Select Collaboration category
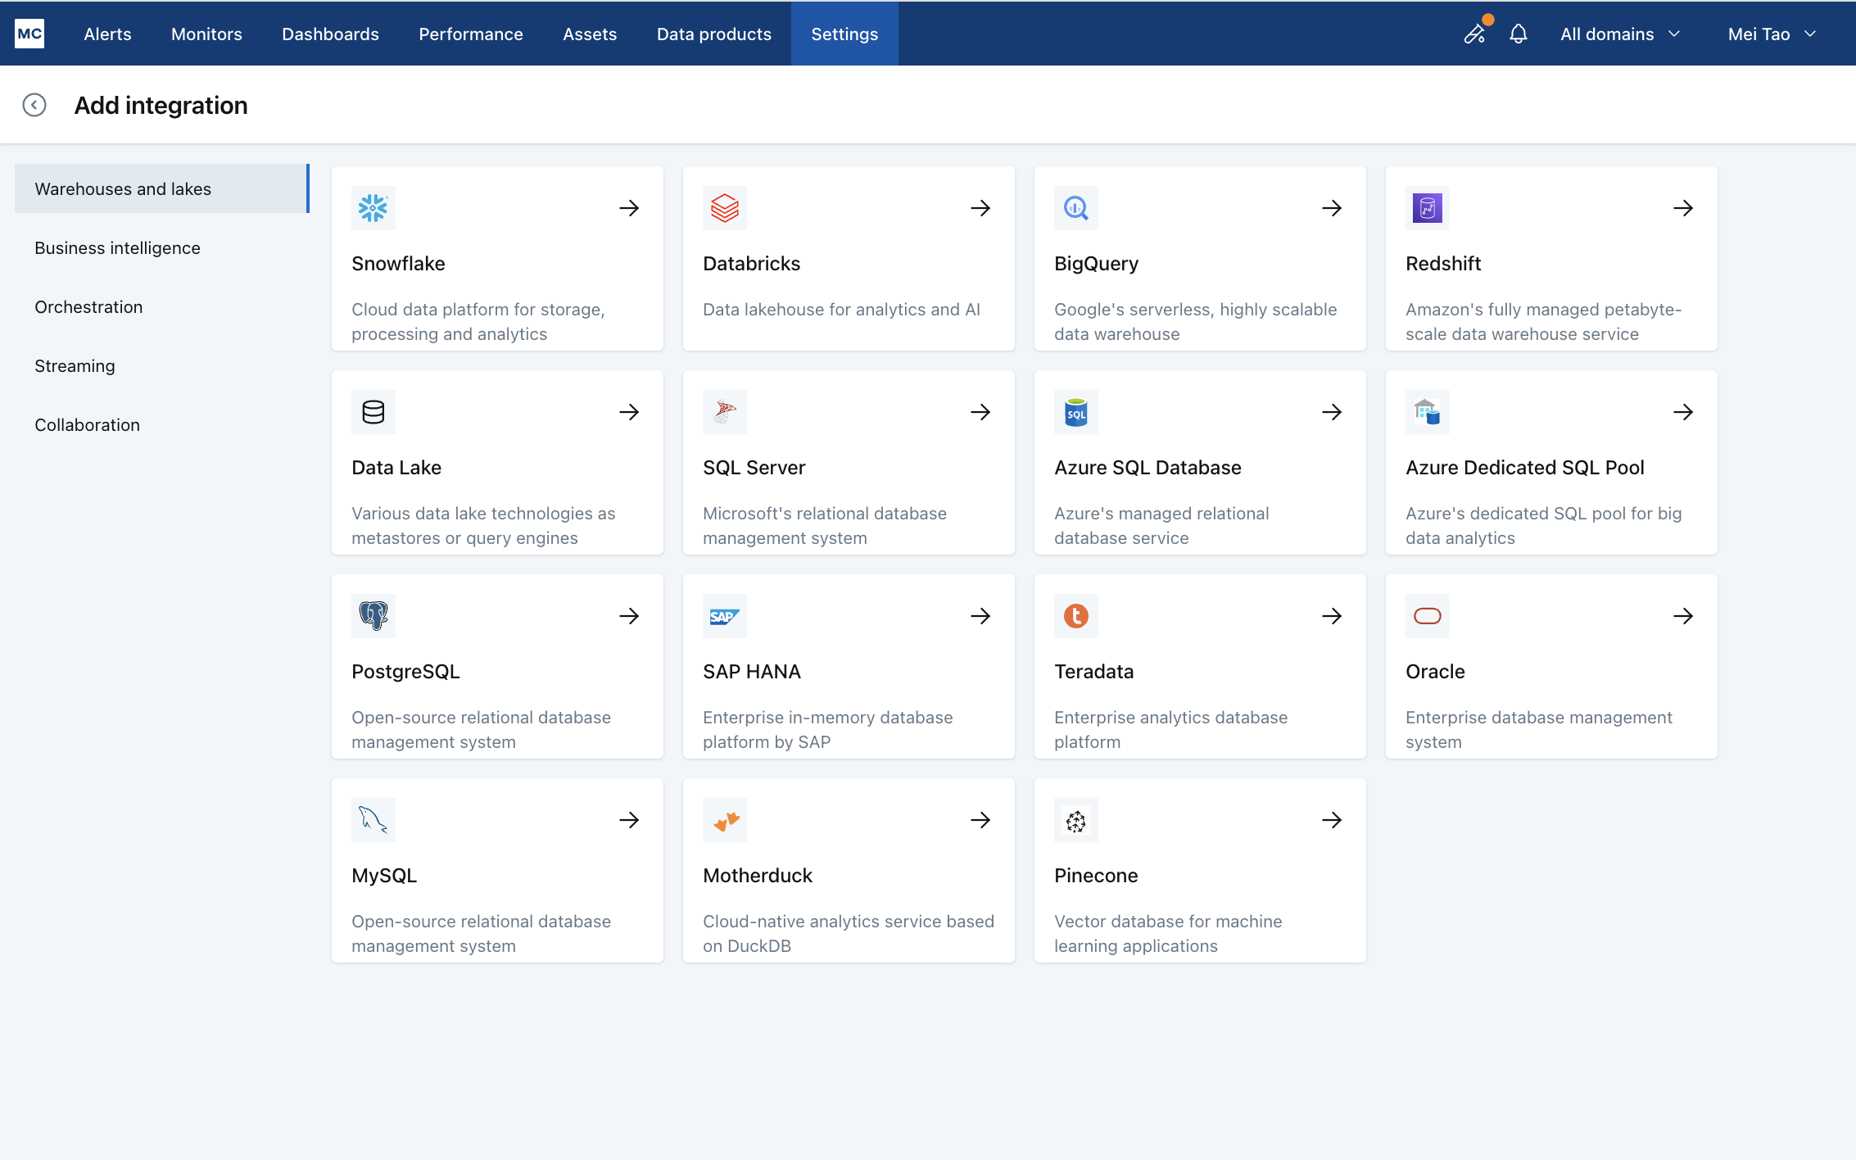 click(162, 424)
